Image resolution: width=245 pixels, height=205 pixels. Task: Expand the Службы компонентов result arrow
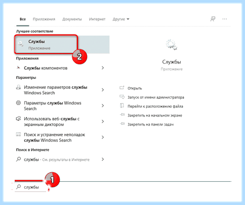click(102, 68)
